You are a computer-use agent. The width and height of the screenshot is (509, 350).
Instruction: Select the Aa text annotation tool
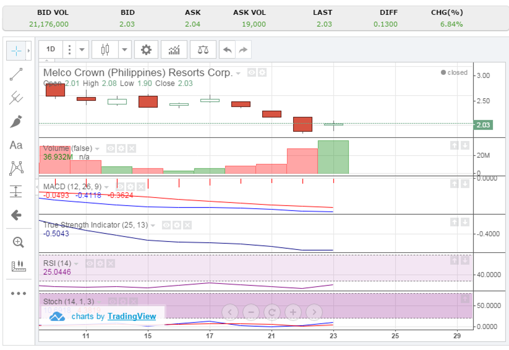click(16, 145)
